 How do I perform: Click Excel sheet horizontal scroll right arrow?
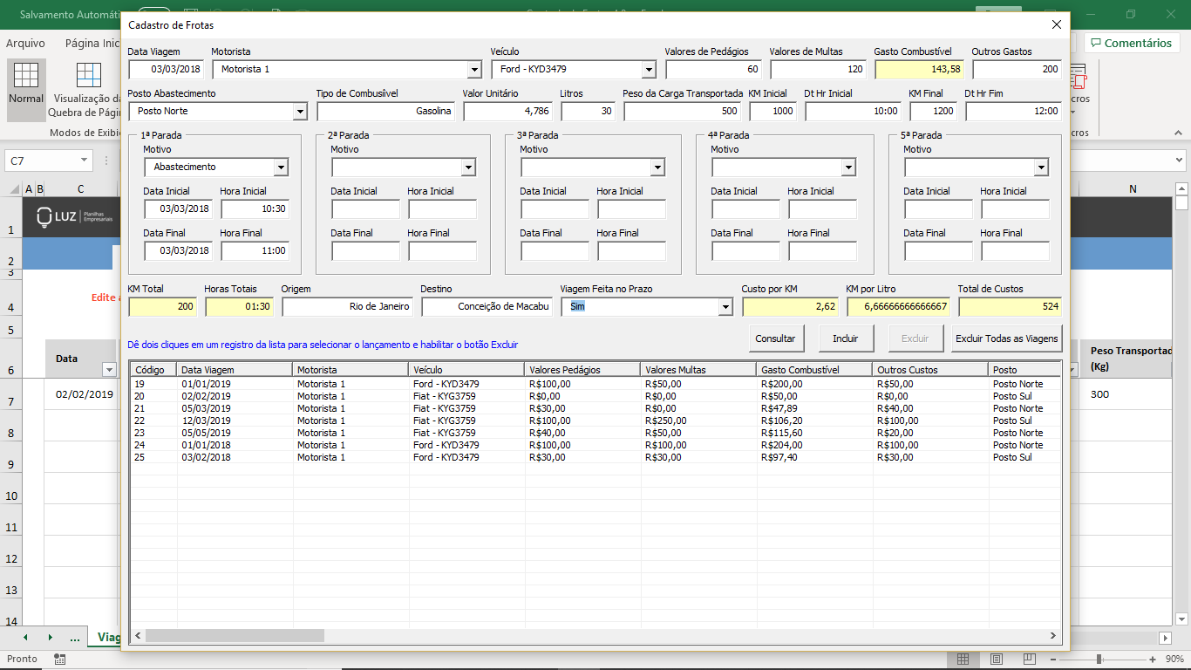[1164, 638]
